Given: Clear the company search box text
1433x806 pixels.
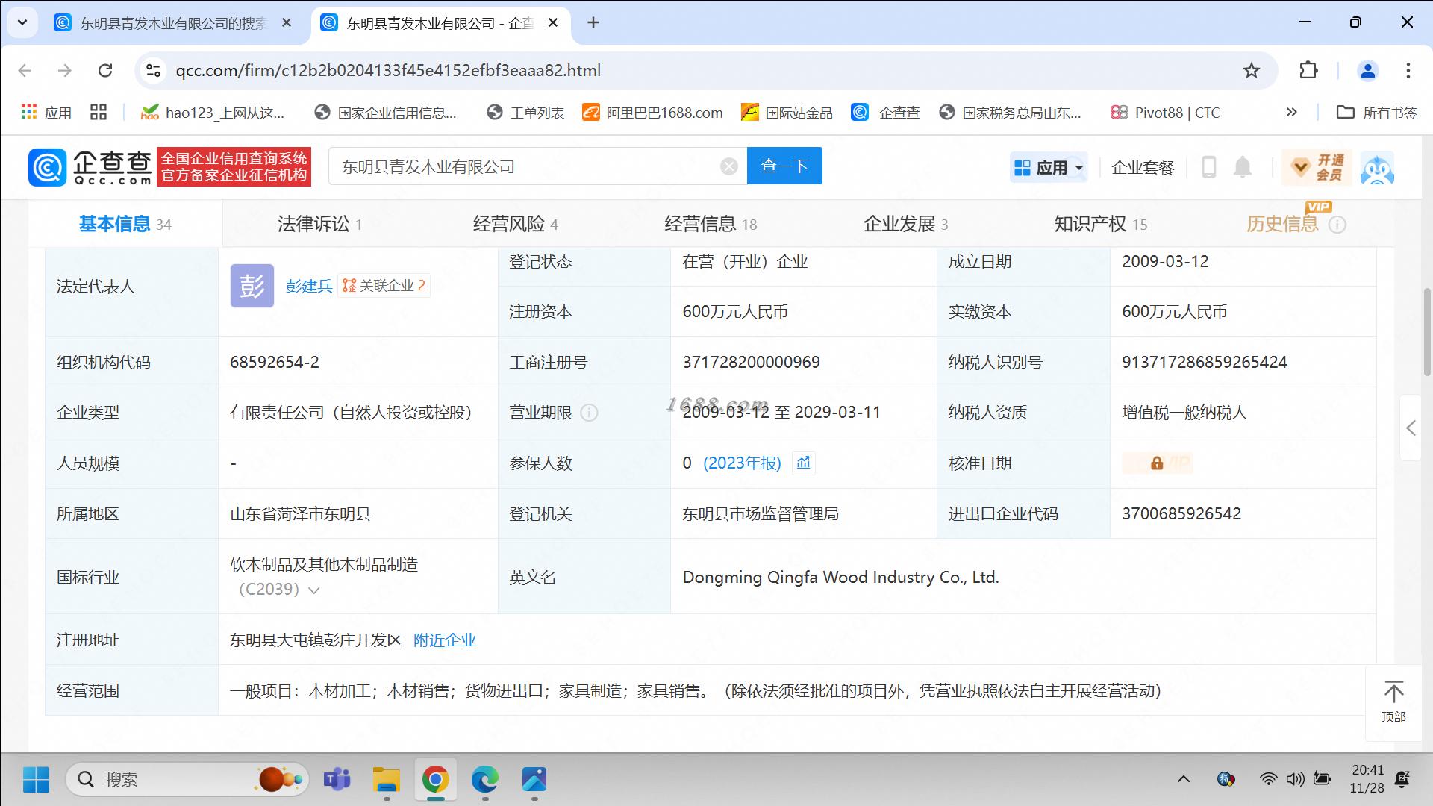Looking at the screenshot, I should pos(729,166).
